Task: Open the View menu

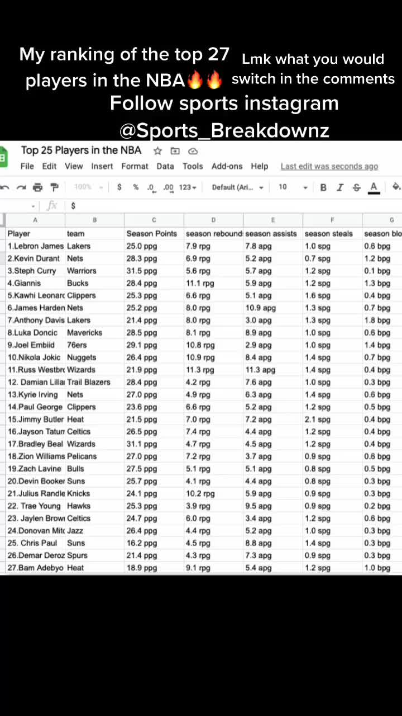Action: [74, 166]
